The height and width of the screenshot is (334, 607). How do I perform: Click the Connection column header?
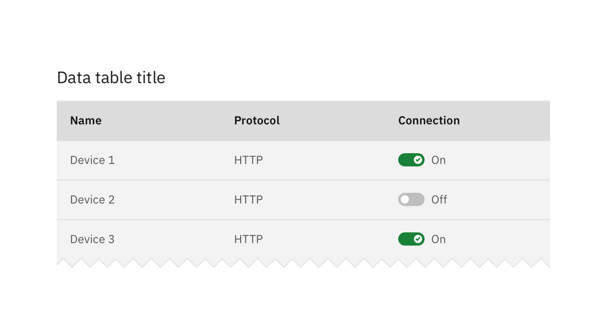pos(428,120)
